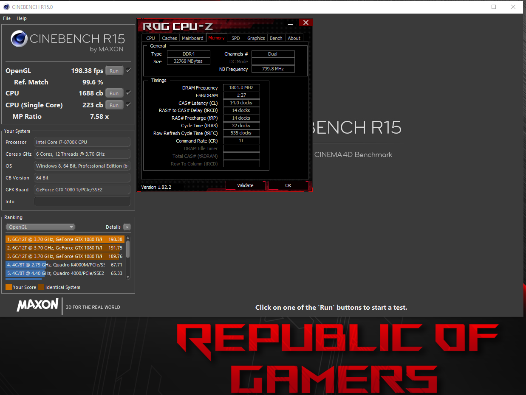Click the MAXON logo at bottom left
Viewport: 526px width, 395px height.
coord(37,305)
